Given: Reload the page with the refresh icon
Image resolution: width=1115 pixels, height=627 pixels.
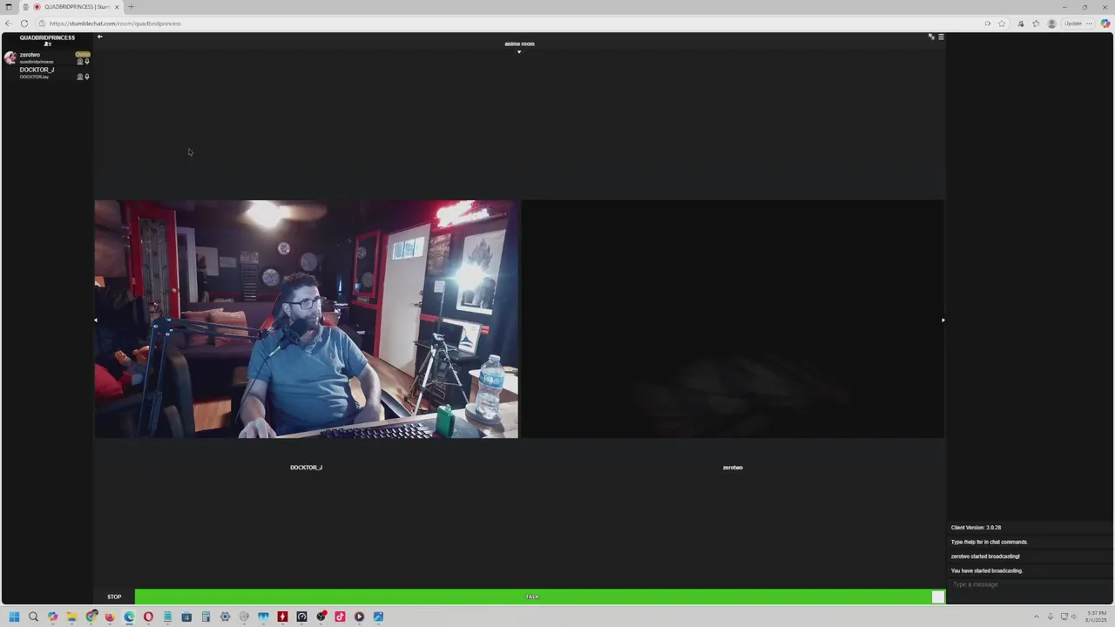Looking at the screenshot, I should [24, 24].
